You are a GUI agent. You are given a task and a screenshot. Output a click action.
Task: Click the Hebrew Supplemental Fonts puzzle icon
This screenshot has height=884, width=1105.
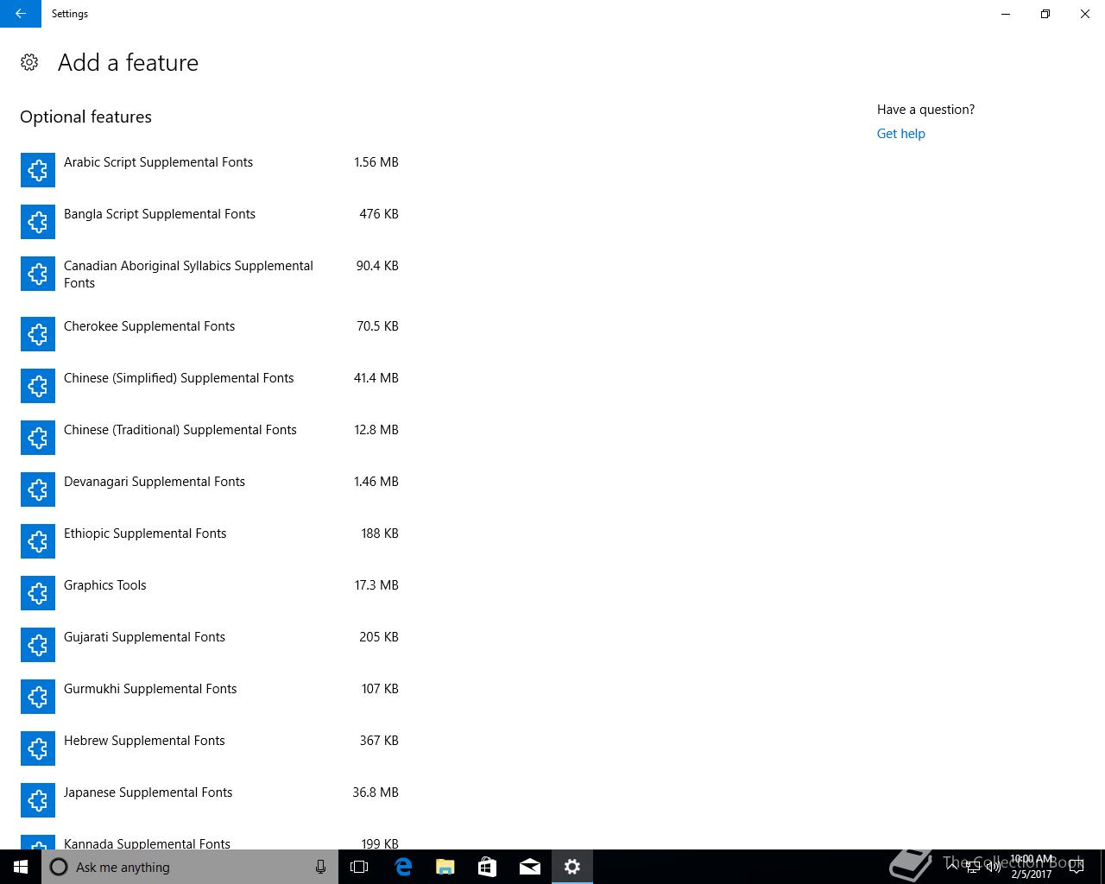38,748
